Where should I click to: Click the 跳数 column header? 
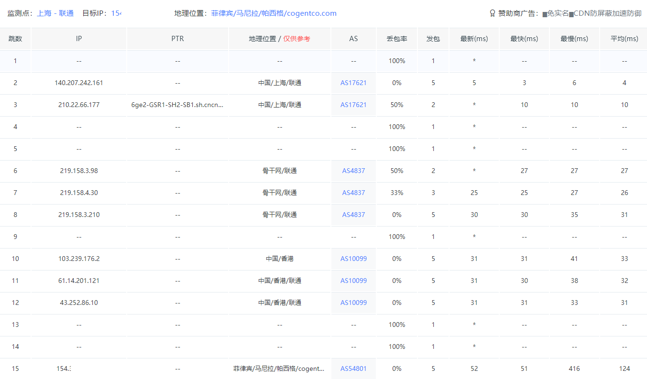click(x=15, y=39)
